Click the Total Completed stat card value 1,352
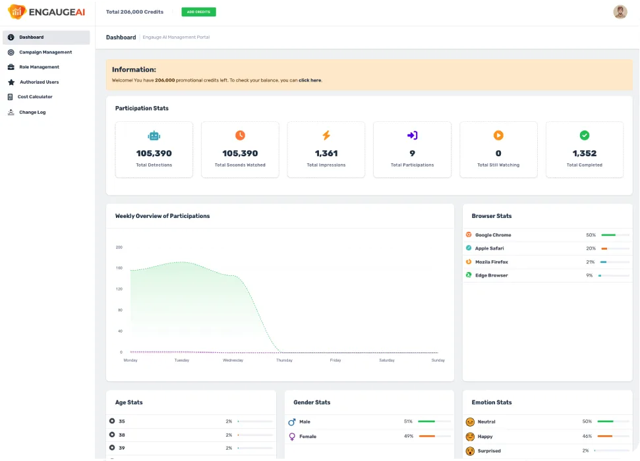Image resolution: width=640 pixels, height=461 pixels. click(585, 153)
